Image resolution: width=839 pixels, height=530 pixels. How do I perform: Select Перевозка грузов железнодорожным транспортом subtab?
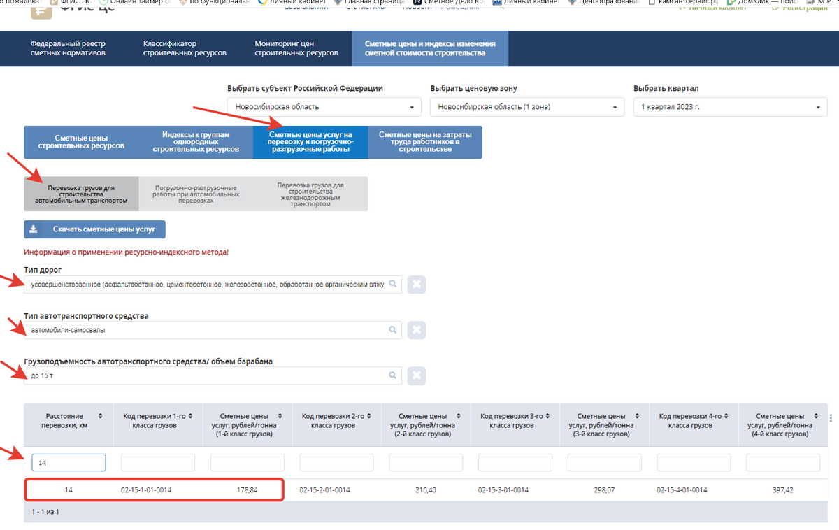tap(310, 194)
